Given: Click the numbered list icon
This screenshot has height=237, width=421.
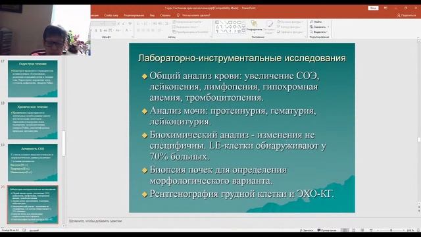Looking at the screenshot, I should pyautogui.click(x=146, y=24).
